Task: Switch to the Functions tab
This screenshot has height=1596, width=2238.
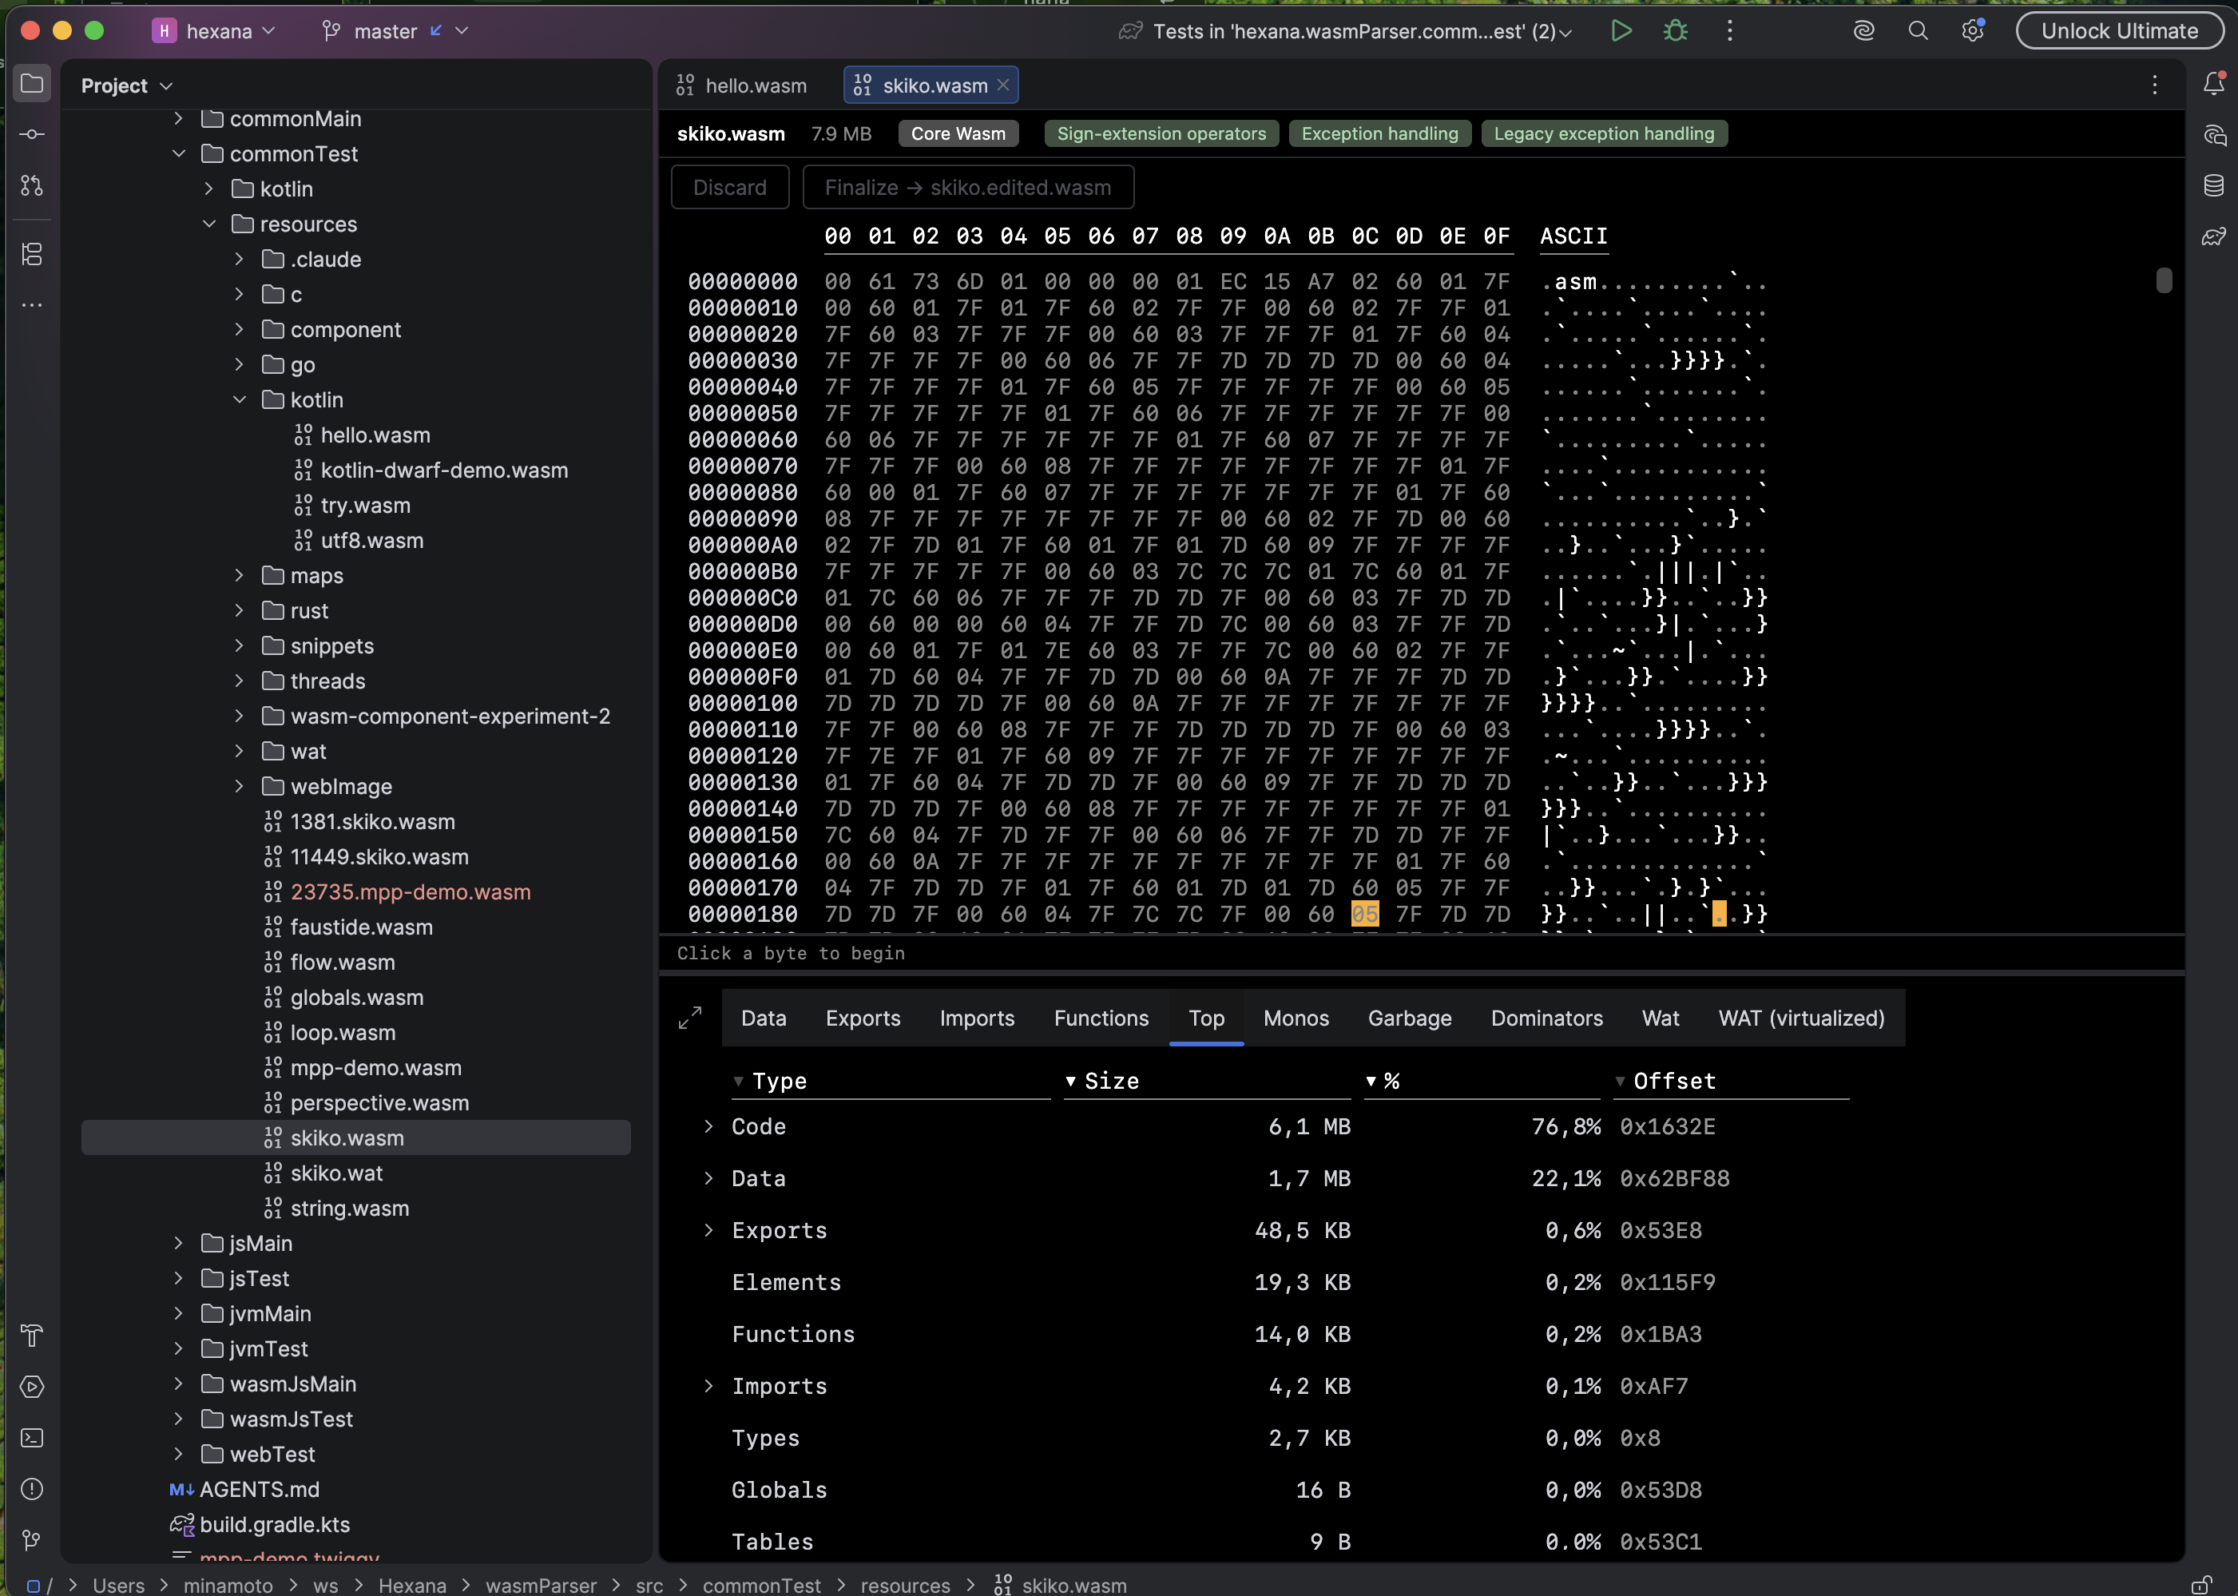Action: point(1101,1018)
